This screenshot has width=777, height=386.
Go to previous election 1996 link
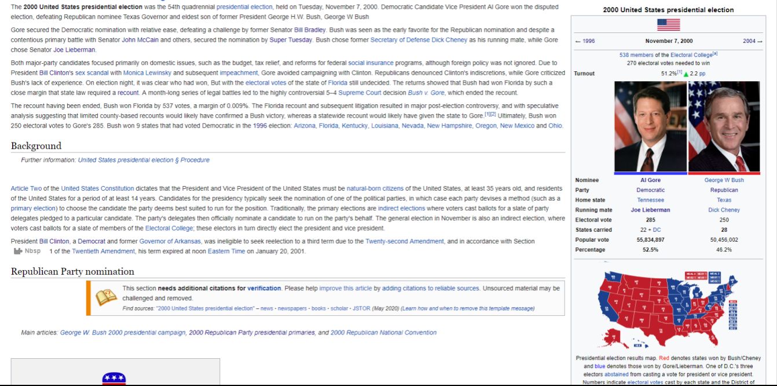pos(585,41)
